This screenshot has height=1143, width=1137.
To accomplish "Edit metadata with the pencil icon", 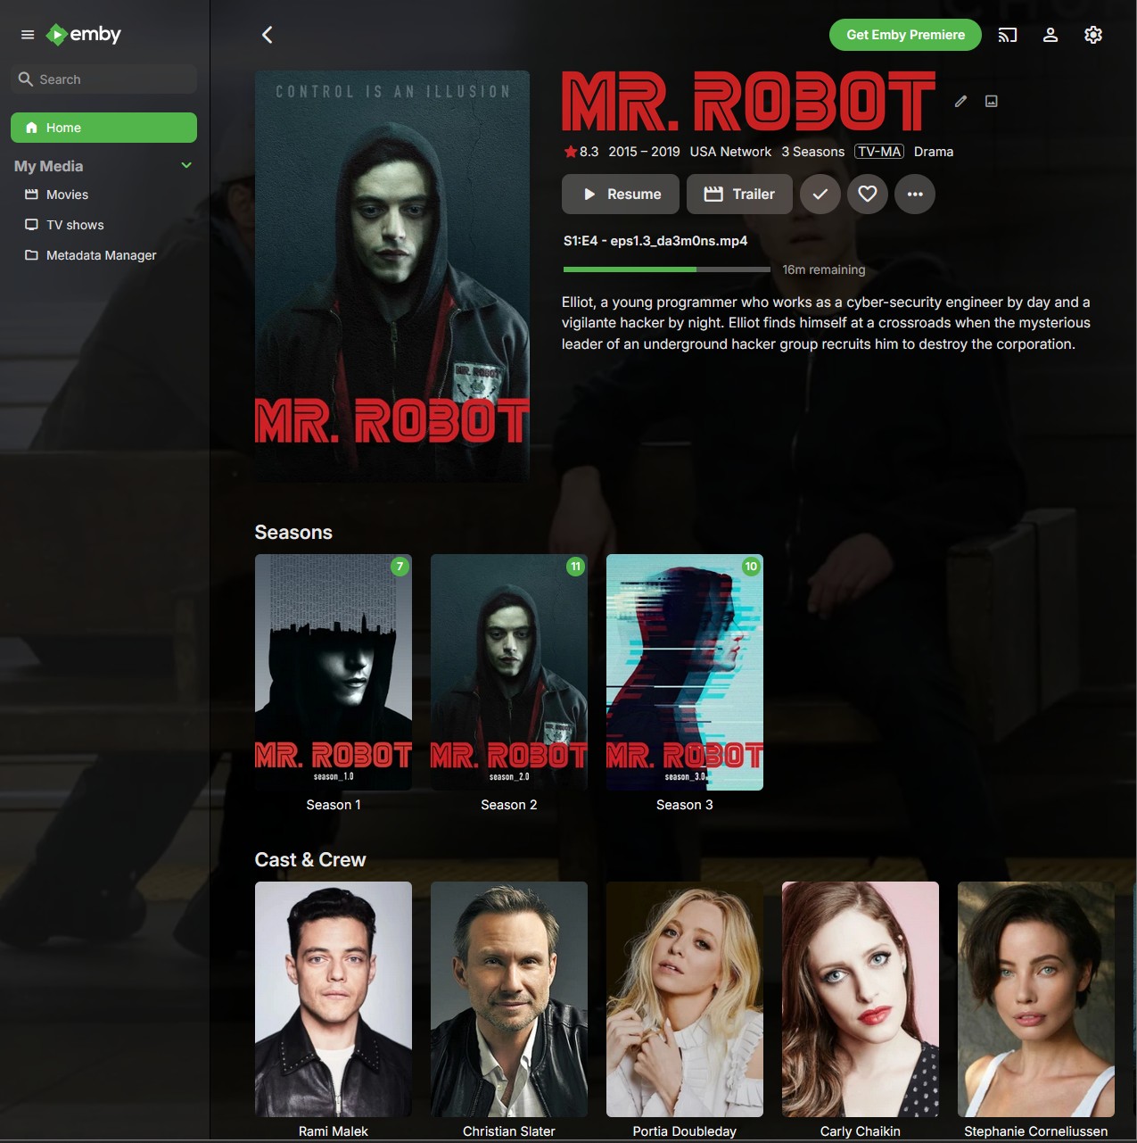I will [x=960, y=101].
